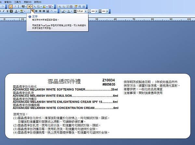The height and width of the screenshot is (145, 195).
Task: Select the 使用方法： heading text
Action: [x=20, y=114]
